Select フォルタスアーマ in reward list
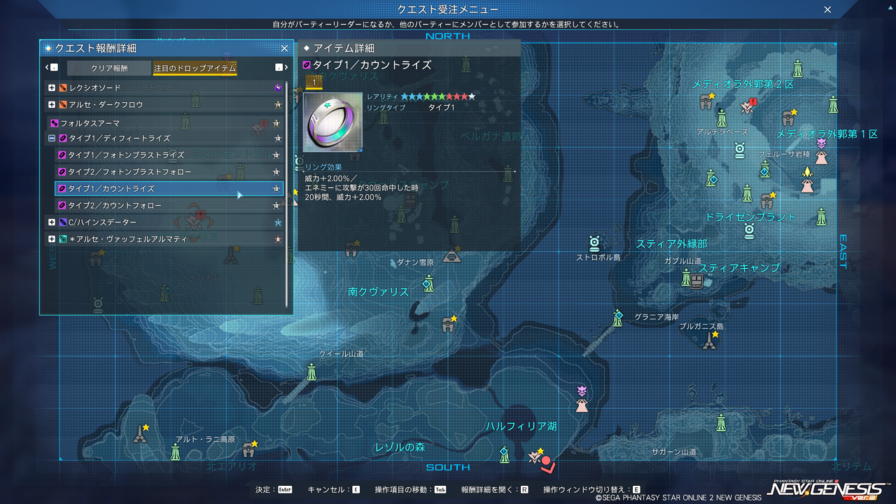This screenshot has height=504, width=896. pos(165,122)
